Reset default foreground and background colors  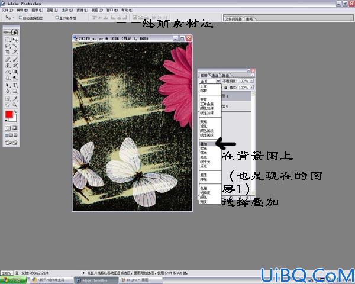click(x=6, y=121)
